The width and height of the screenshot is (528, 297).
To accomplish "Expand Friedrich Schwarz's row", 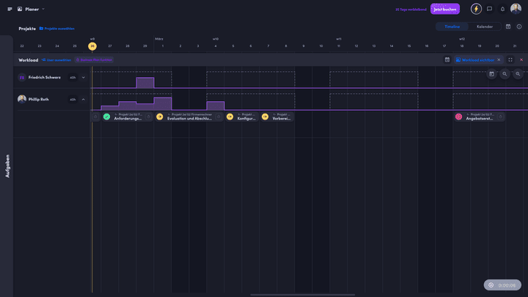I will point(84,77).
